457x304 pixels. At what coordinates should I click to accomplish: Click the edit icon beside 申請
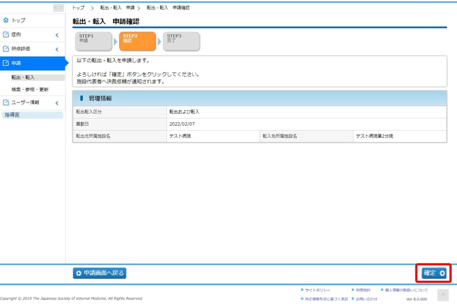(x=6, y=63)
